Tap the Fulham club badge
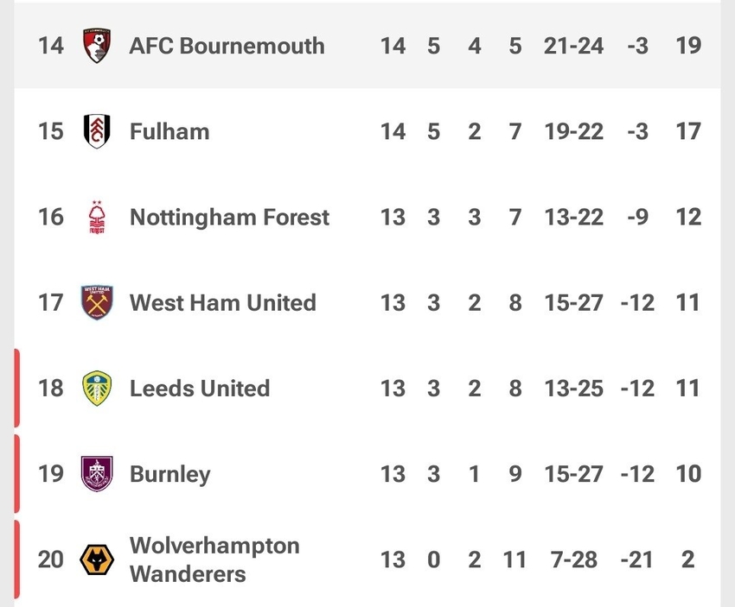 pos(97,131)
